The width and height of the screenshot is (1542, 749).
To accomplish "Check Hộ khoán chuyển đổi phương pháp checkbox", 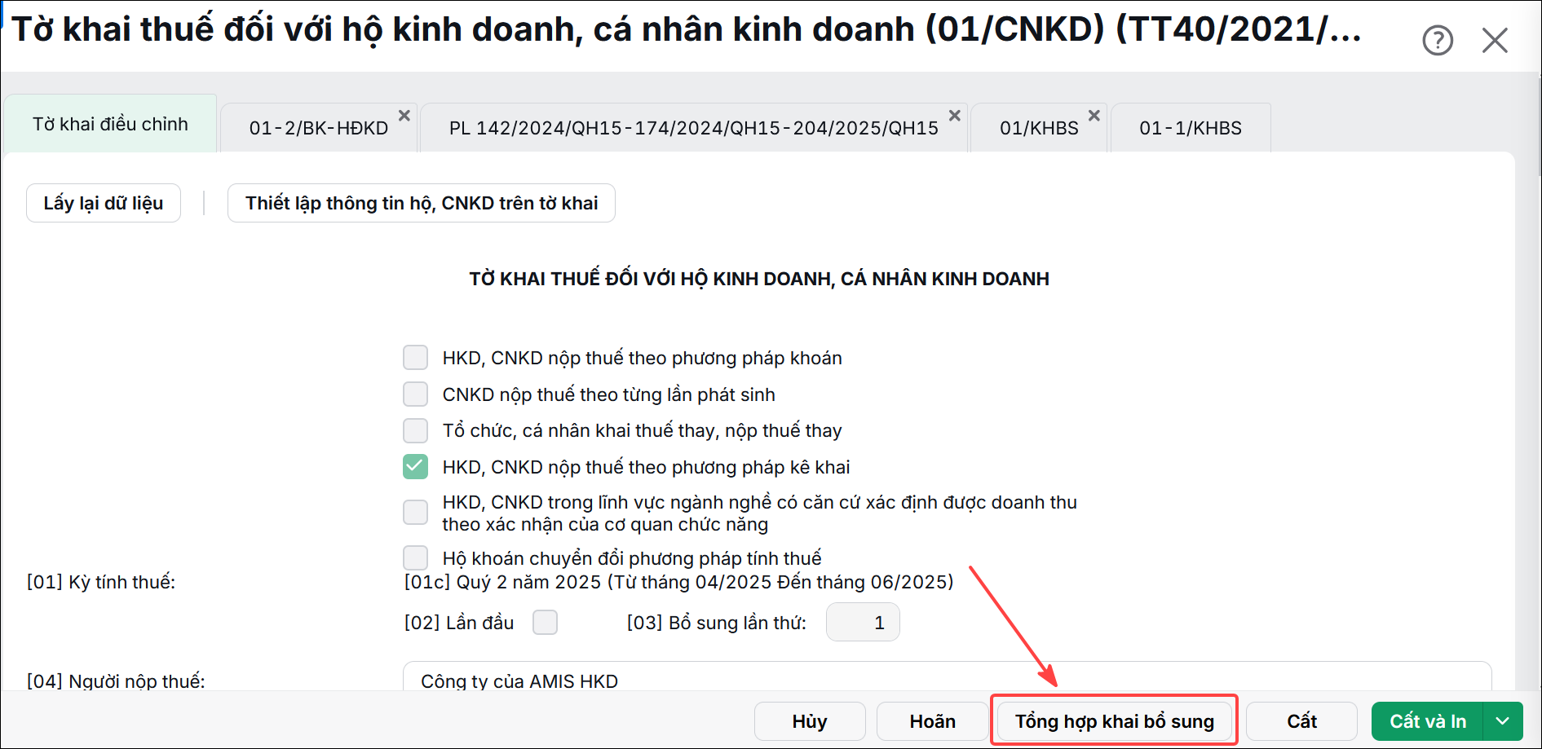I will [416, 557].
